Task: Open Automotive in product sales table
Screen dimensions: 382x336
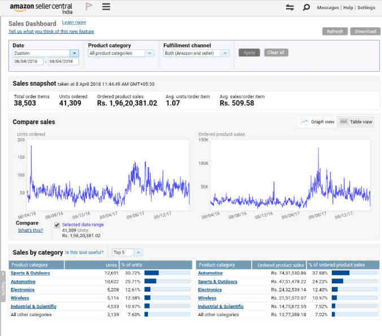Action: [210, 273]
